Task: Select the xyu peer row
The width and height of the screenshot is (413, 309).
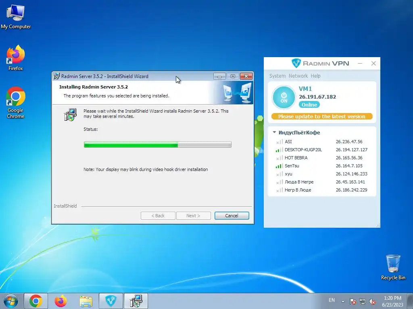Action: 322,174
